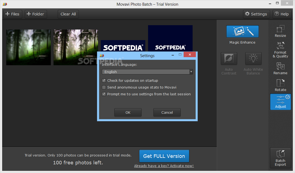The height and width of the screenshot is (173, 295).
Task: Select the tall dark-blue Softpedia thumbnail
Action: point(170,38)
